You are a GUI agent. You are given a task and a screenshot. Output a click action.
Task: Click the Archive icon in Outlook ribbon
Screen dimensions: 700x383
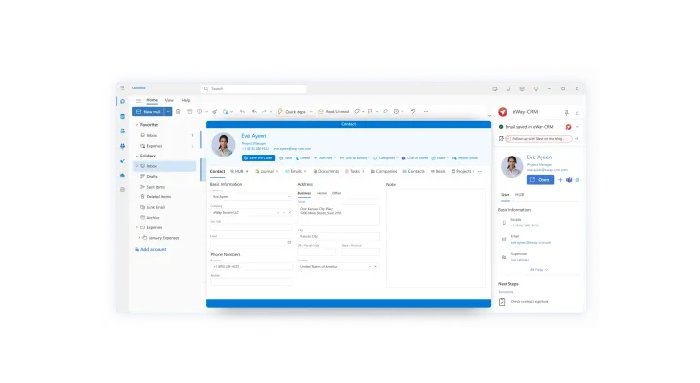click(x=190, y=111)
